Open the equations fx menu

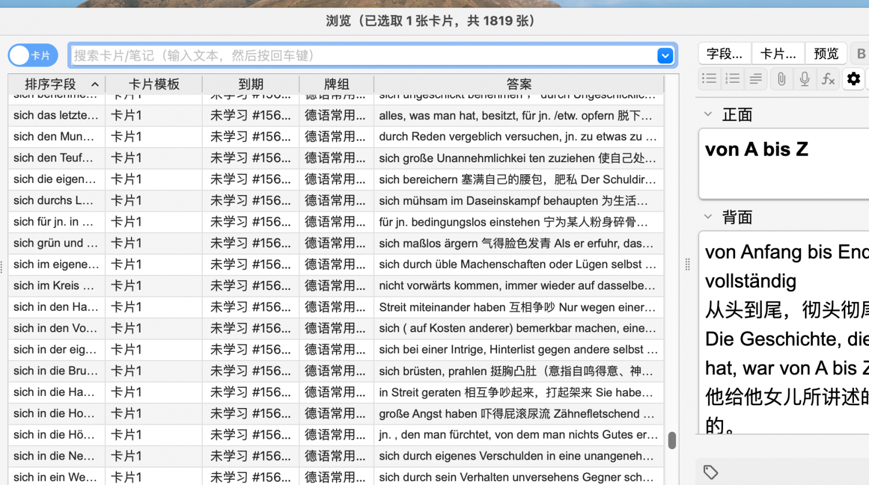point(828,79)
